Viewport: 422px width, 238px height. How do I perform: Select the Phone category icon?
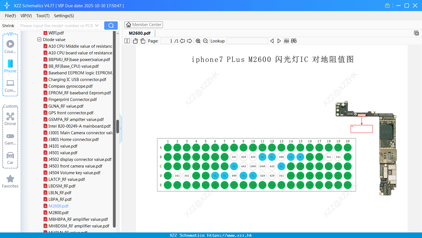10,66
